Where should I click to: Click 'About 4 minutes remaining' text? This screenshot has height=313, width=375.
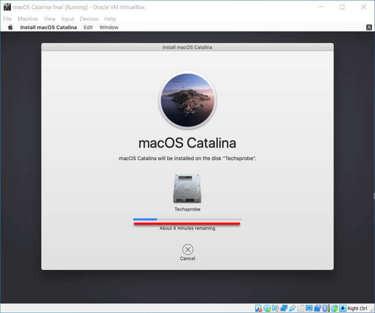187,228
